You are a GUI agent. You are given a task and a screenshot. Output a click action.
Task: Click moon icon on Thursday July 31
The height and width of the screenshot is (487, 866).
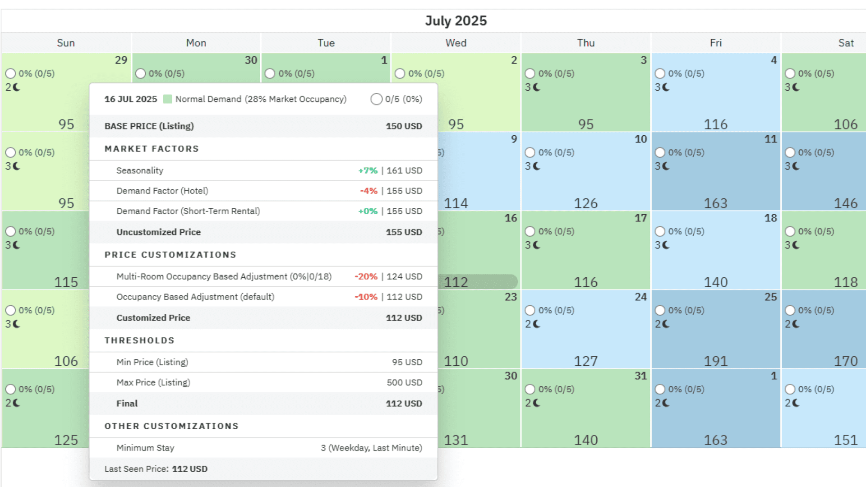coord(536,403)
